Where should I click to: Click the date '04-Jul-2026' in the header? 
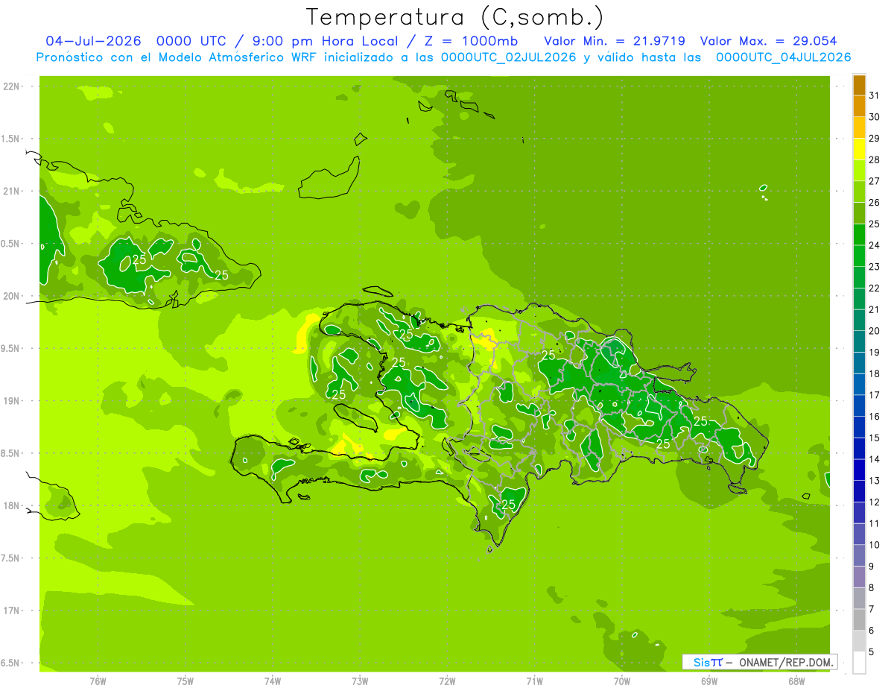93,41
